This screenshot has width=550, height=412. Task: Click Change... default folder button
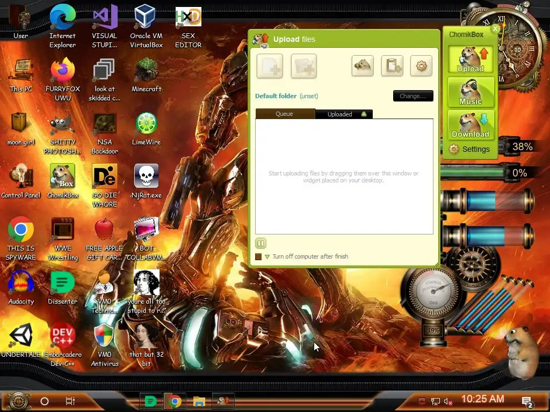(x=413, y=96)
